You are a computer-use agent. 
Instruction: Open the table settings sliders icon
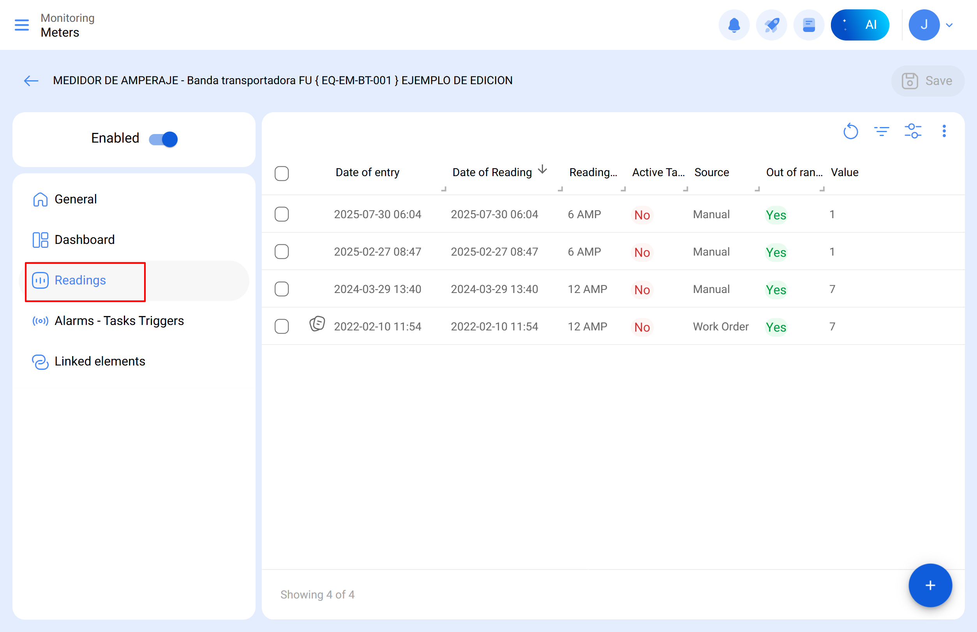(x=913, y=131)
